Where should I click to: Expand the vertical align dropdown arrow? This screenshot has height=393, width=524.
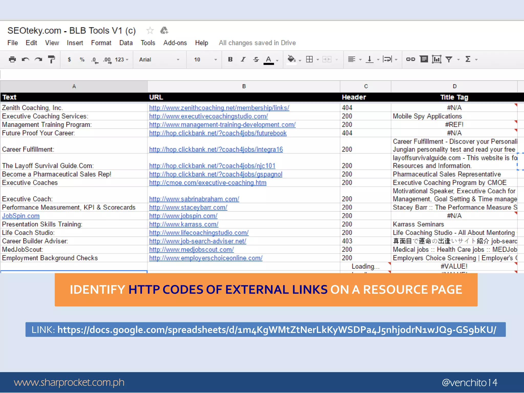pos(378,60)
